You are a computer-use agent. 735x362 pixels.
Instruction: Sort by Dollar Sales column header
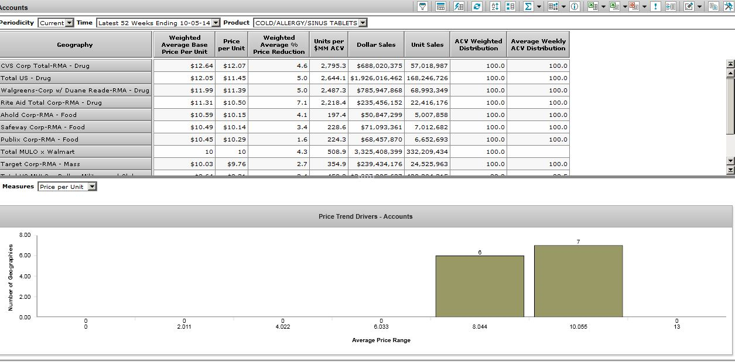[x=376, y=44]
